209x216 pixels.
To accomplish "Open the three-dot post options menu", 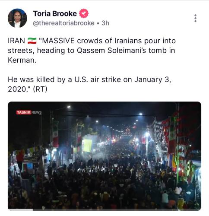I will click(195, 18).
